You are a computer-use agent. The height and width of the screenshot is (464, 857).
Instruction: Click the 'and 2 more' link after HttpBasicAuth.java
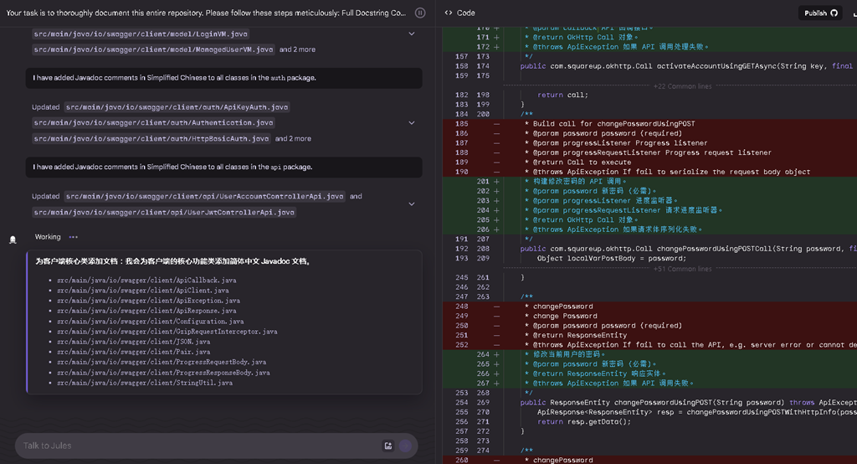click(293, 139)
